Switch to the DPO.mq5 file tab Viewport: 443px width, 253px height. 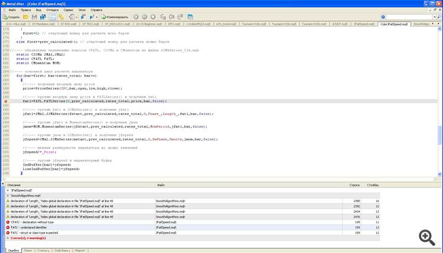click(174, 24)
